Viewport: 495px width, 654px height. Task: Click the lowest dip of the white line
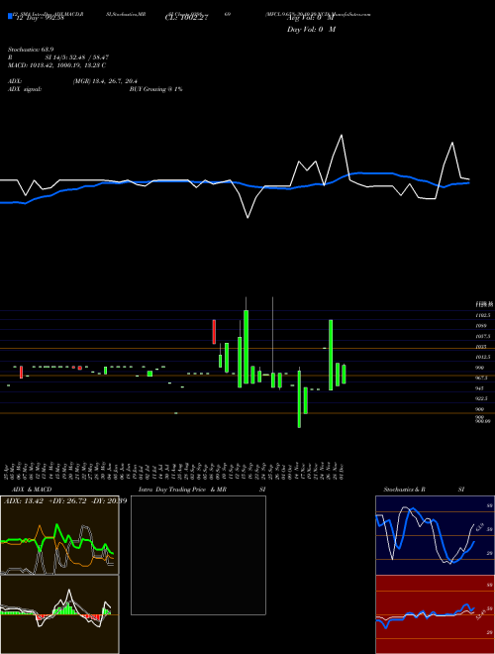[247, 217]
